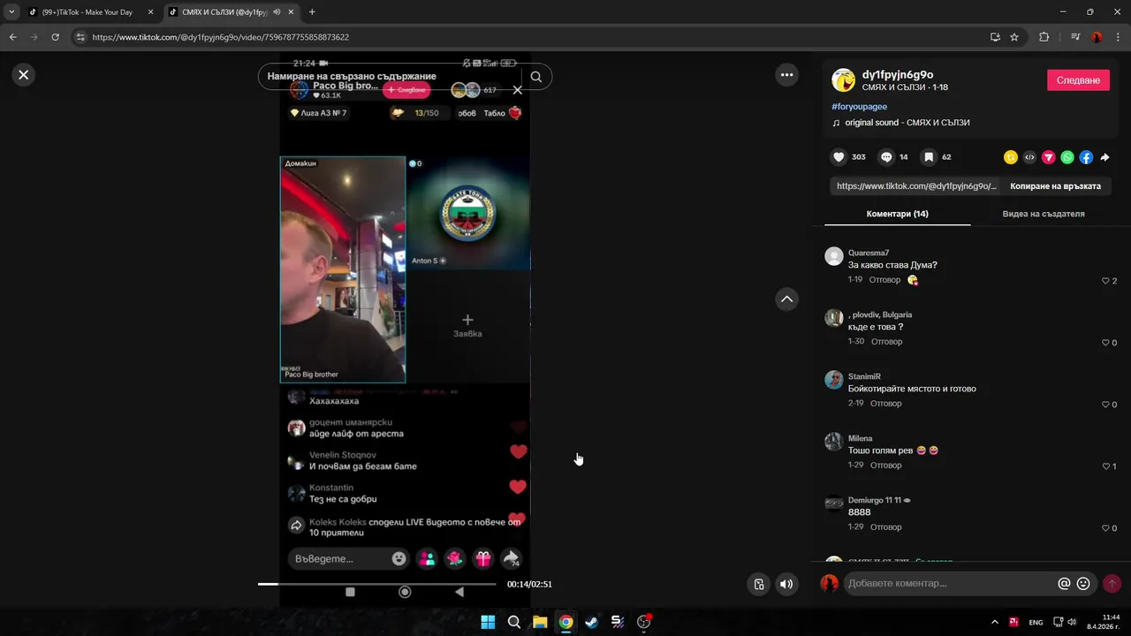Click the cast or install icon in address bar
The height and width of the screenshot is (636, 1131).
pyautogui.click(x=995, y=37)
